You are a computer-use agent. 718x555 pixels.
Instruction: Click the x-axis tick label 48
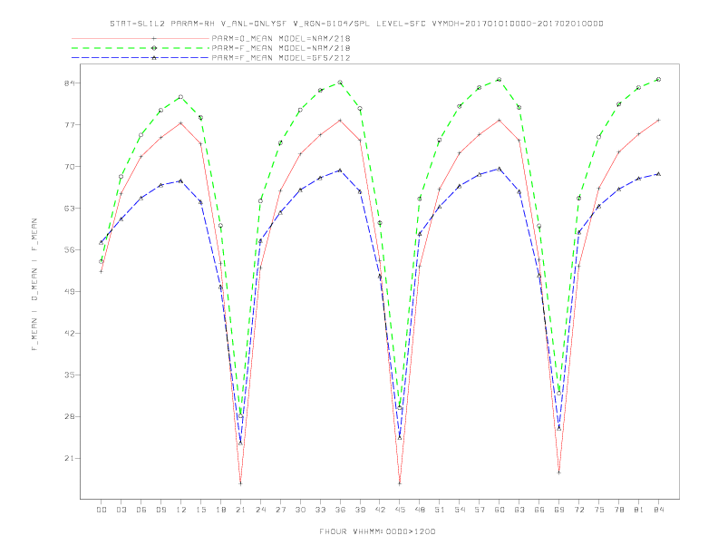[420, 510]
